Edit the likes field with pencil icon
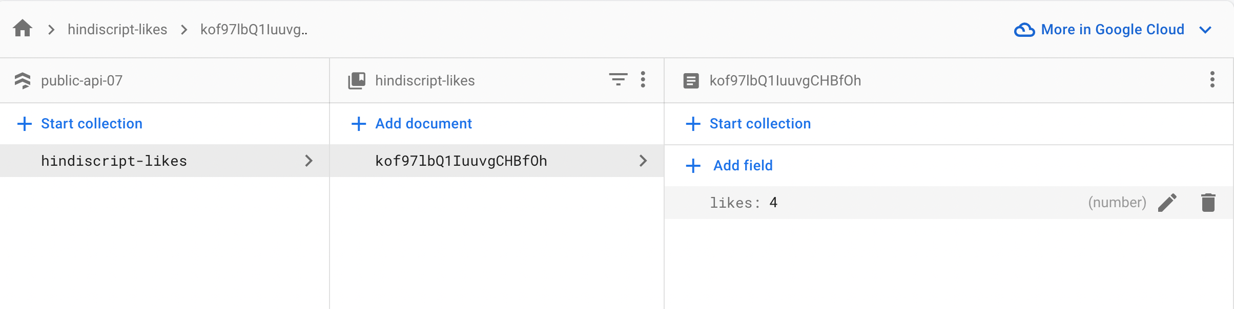 (x=1167, y=203)
